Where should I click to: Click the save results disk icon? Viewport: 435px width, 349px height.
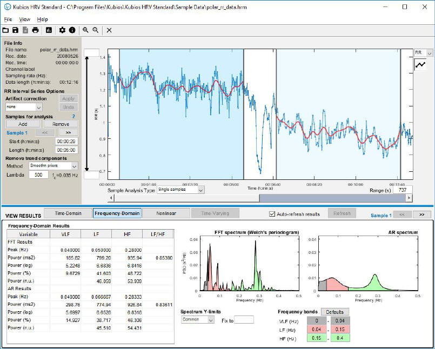point(15,30)
